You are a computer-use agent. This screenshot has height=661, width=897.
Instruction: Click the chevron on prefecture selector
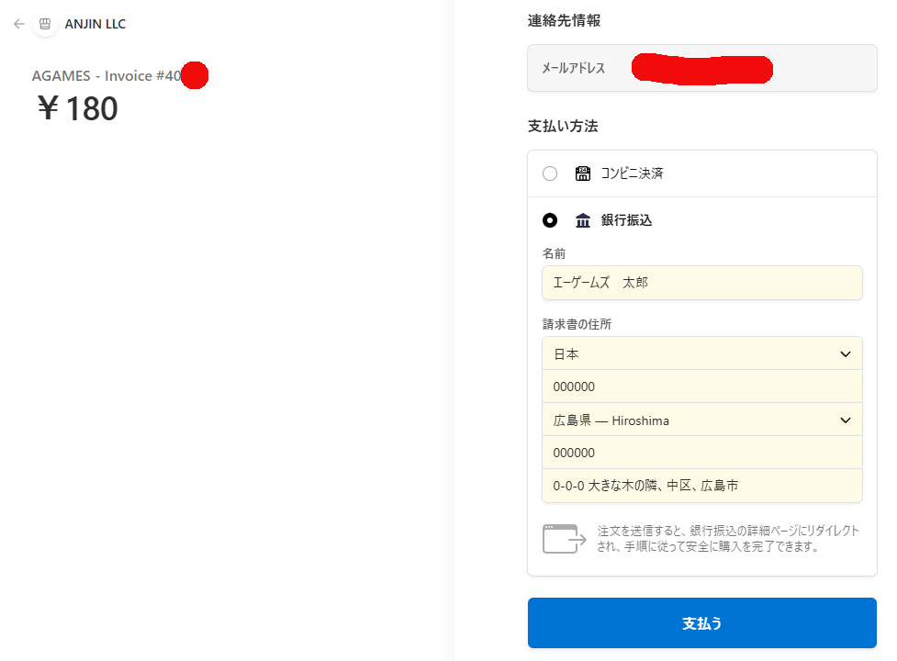846,420
